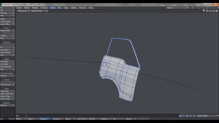This screenshot has height=123, width=219.
Task: Open the Numeric panel
Action: (94, 119)
